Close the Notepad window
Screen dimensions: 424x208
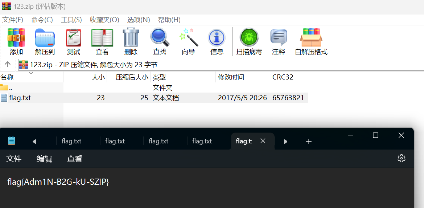point(401,135)
